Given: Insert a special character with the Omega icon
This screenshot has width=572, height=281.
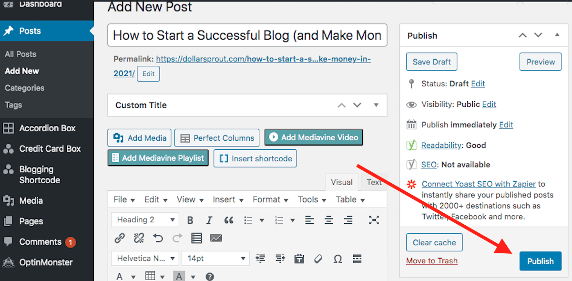Looking at the screenshot, I should click(x=338, y=258).
